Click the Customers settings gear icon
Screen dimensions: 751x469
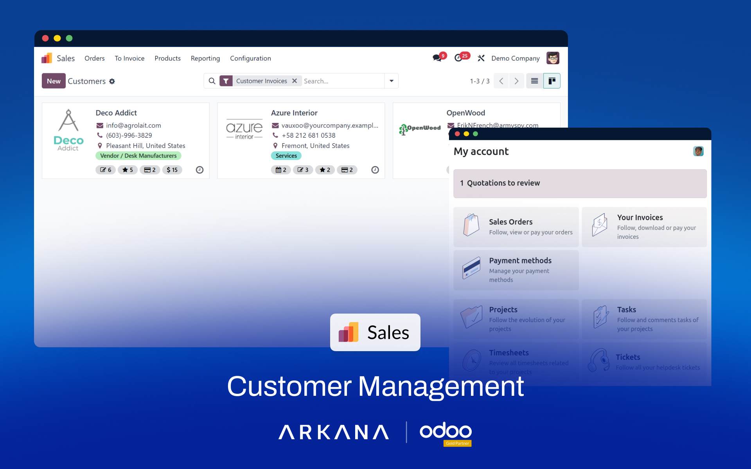click(112, 81)
